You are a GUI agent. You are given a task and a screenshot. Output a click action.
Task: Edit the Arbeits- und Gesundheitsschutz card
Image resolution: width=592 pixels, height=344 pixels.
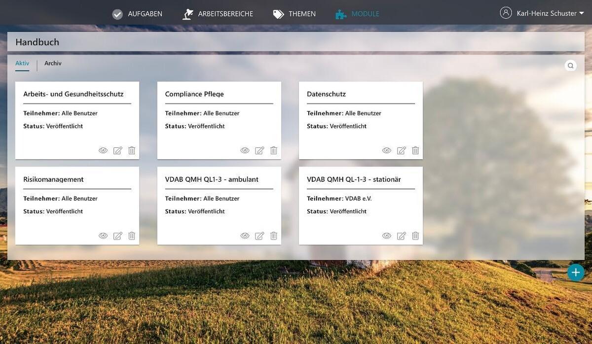(117, 150)
